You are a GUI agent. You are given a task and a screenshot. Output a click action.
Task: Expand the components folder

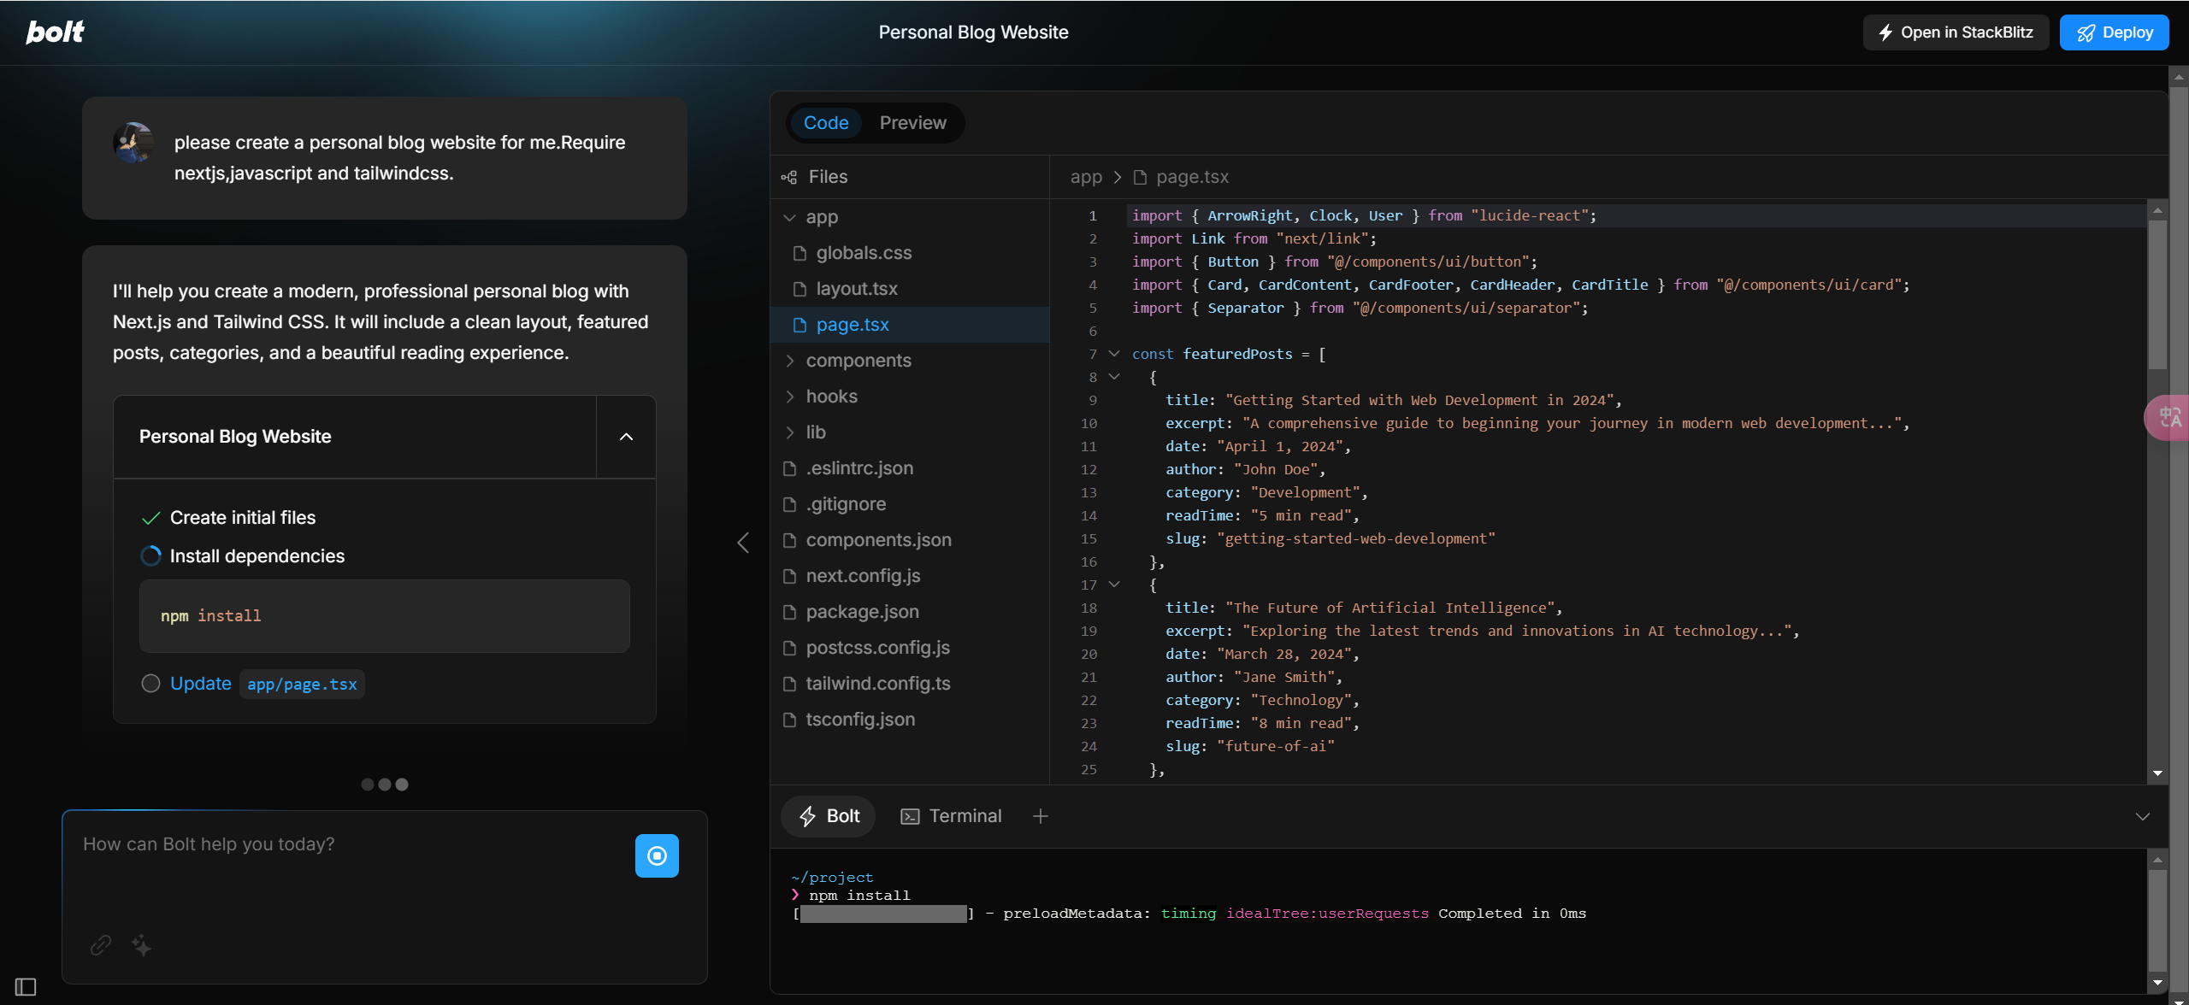pos(858,361)
